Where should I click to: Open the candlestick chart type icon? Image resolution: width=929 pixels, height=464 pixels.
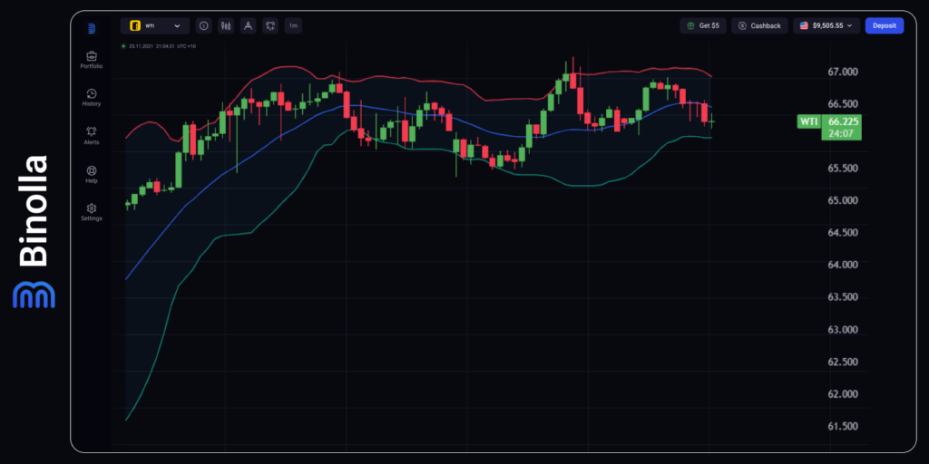click(226, 26)
